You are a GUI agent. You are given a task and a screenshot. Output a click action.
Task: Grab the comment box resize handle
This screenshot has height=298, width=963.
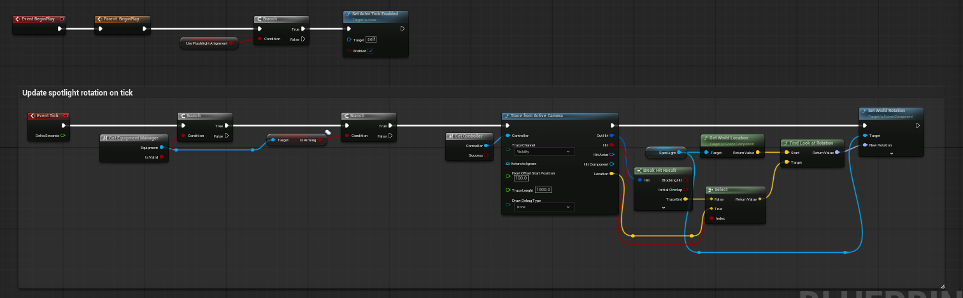coord(941,285)
